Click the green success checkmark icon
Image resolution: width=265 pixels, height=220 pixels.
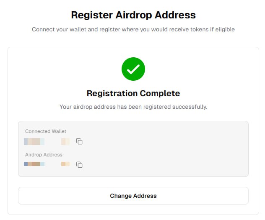[133, 69]
